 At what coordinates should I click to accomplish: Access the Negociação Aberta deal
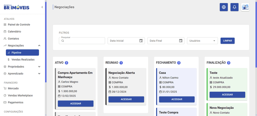point(126,99)
